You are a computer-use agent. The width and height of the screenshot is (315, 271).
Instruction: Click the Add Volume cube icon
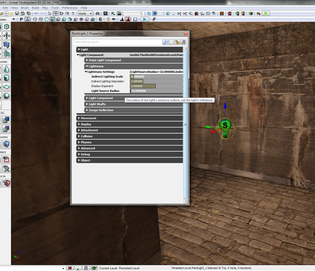click(7, 144)
